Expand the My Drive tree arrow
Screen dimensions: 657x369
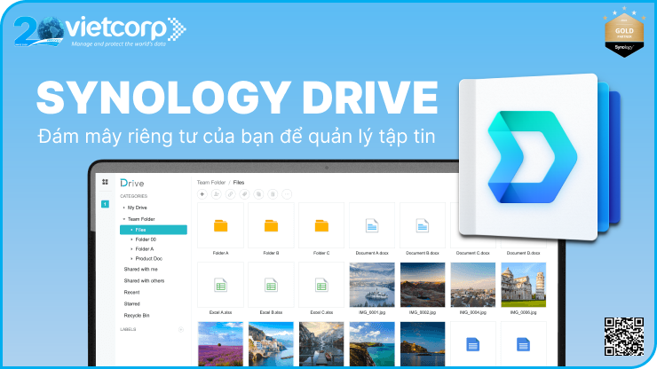(124, 208)
